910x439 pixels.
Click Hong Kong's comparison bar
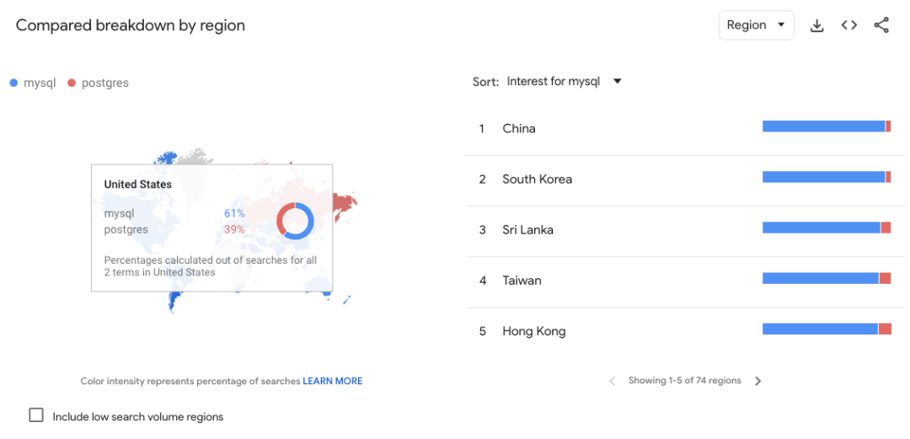click(x=826, y=329)
